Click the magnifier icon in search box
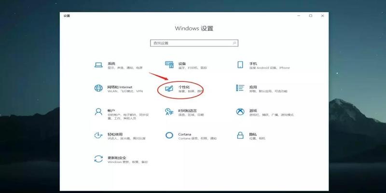Viewport: 386px width, 193px height. [x=234, y=43]
